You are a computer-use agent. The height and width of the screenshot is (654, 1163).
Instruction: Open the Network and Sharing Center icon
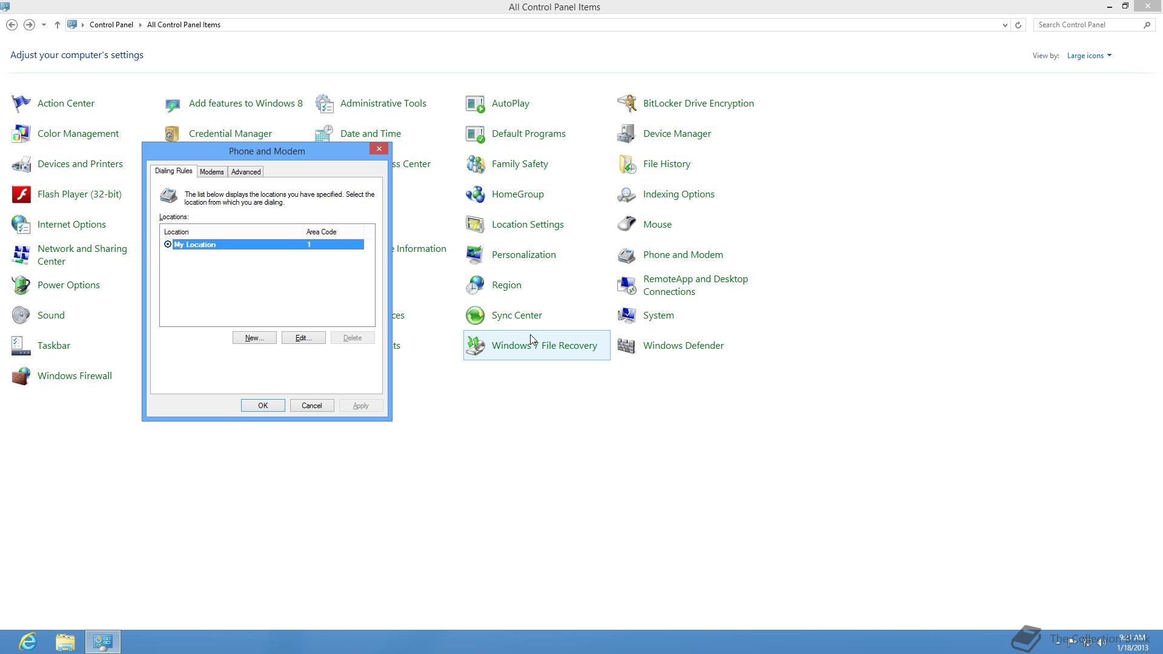click(x=21, y=255)
